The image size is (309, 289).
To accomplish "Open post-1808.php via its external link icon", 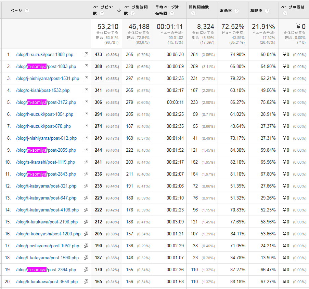I will coord(86,54).
